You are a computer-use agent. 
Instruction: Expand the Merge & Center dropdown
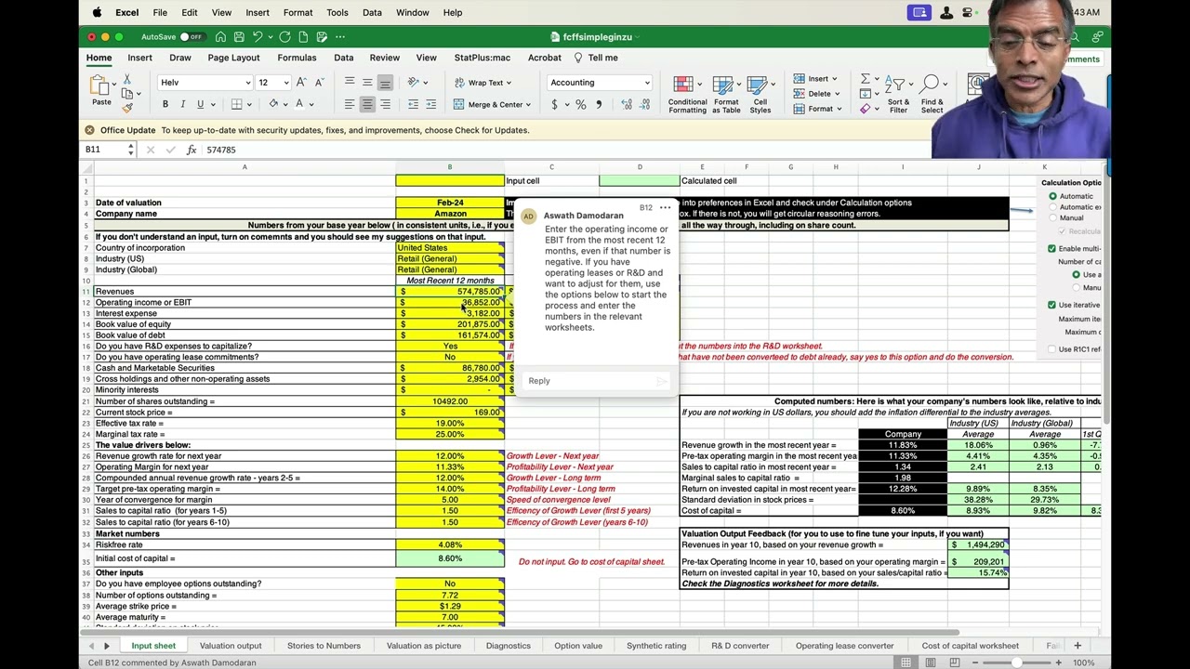528,105
